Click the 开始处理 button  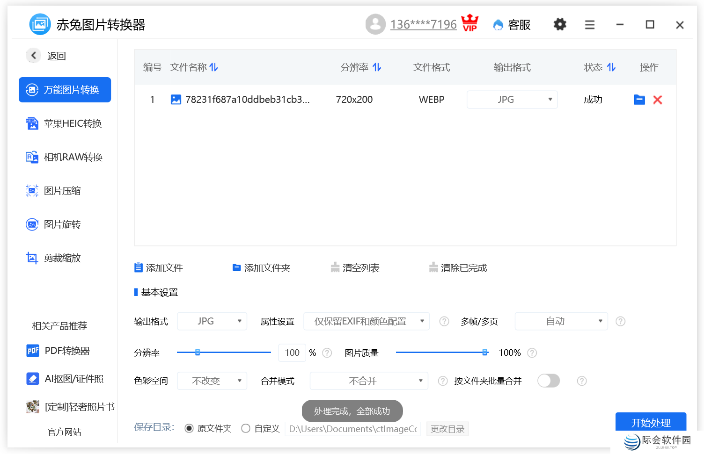[x=651, y=422]
